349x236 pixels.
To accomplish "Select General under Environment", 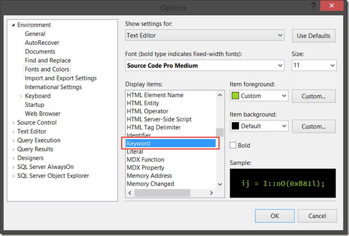I will click(35, 34).
